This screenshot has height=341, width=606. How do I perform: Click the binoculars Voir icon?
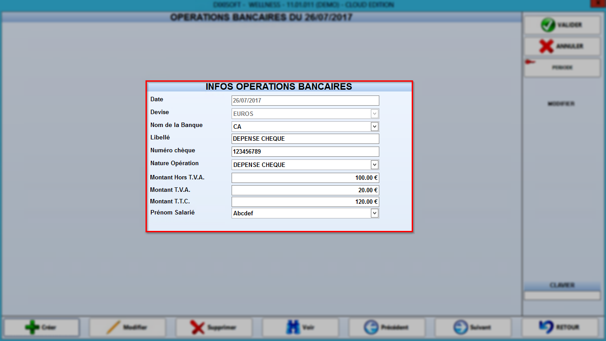tap(293, 328)
